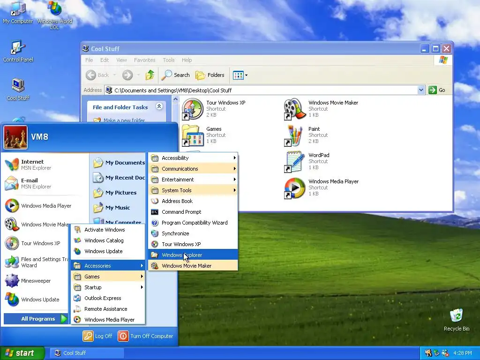
Task: Select Control Panel desktop shortcut
Action: tap(18, 51)
